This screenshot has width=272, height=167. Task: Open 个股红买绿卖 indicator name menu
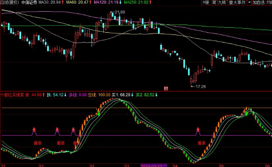click(x=12, y=95)
